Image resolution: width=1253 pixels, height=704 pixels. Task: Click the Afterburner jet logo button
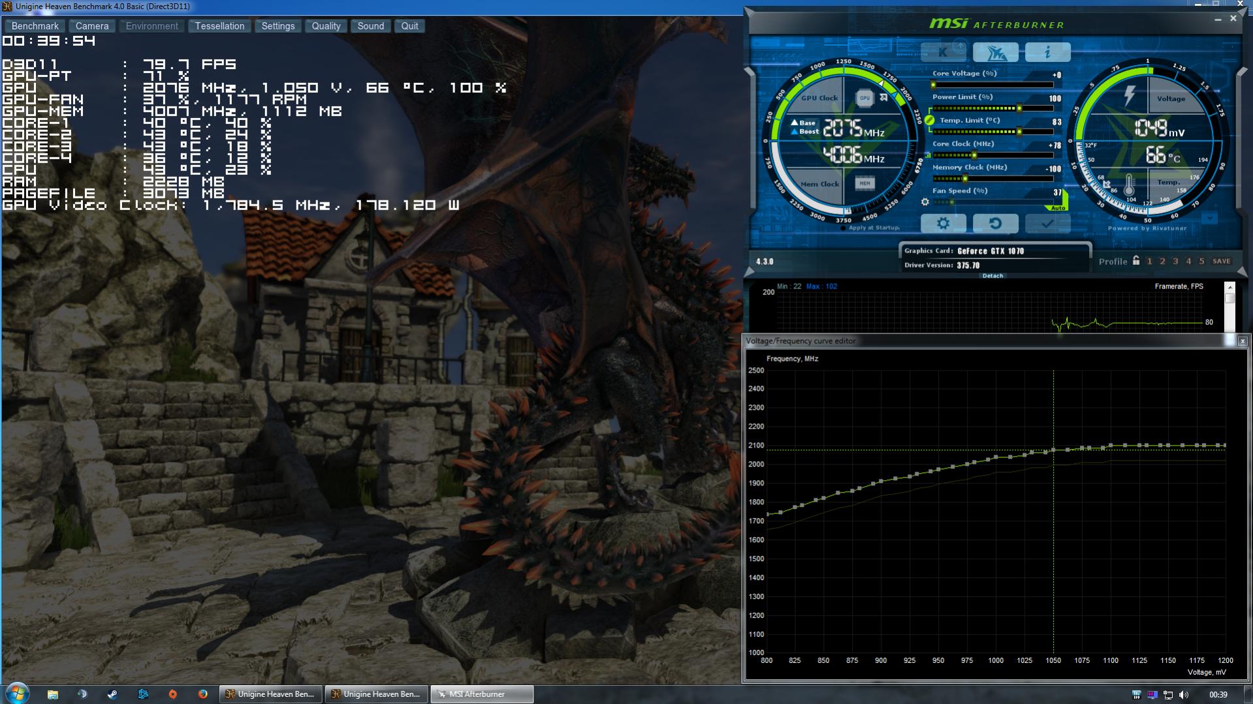coord(995,52)
